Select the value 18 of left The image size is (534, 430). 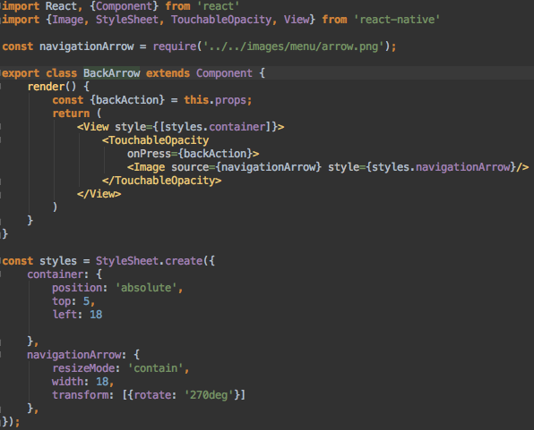96,315
